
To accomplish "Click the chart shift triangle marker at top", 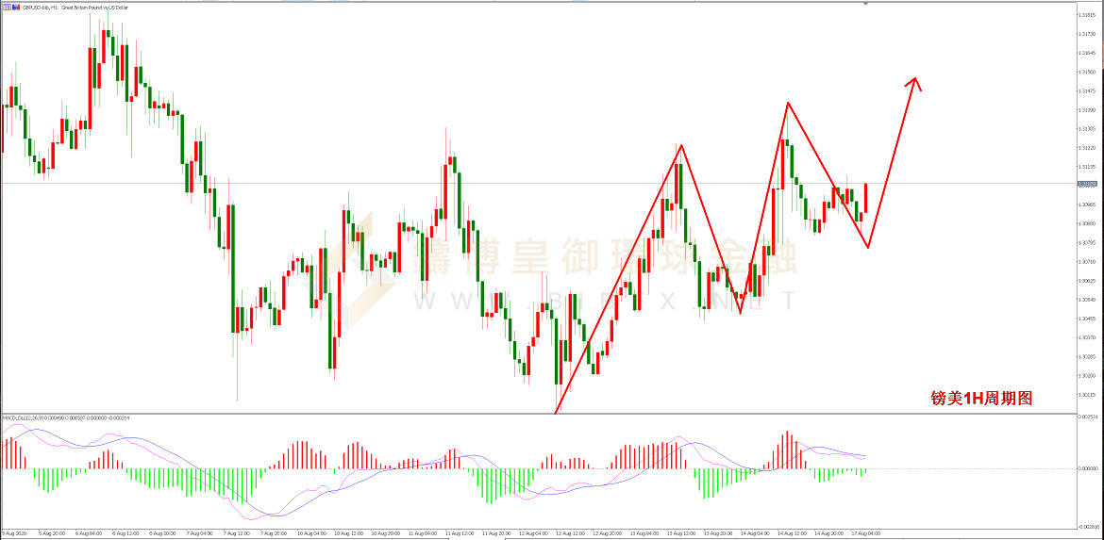I will [865, 4].
